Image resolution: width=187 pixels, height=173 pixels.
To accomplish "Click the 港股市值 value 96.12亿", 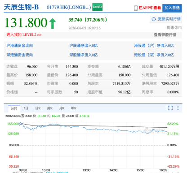I will tap(124, 92).
